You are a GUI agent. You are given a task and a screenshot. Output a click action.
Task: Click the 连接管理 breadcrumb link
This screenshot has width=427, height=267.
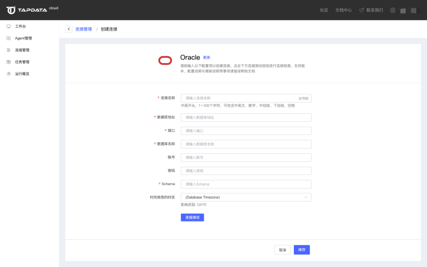[x=84, y=29]
